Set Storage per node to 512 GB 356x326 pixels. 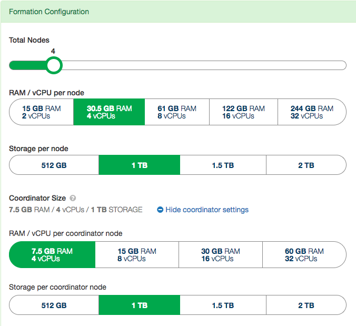pyautogui.click(x=54, y=165)
